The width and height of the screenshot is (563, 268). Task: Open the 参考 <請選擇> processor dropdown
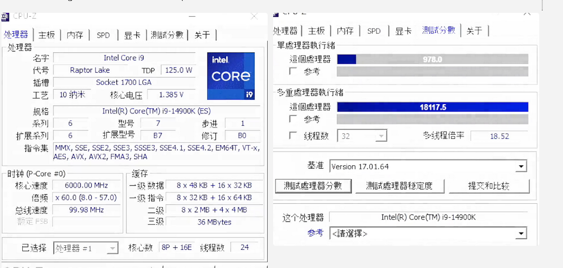point(521,233)
